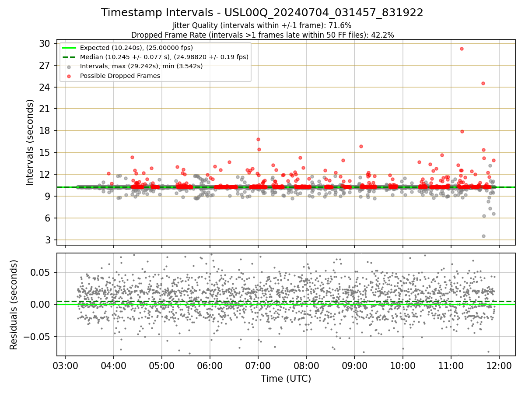
Task: Click the 07:00 x-axis tick label
Action: [258, 365]
